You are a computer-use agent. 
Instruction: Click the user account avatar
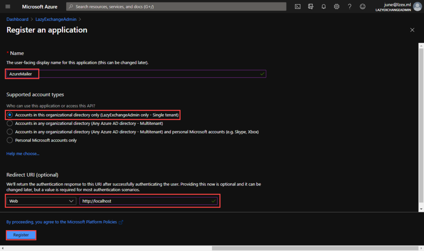(417, 7)
